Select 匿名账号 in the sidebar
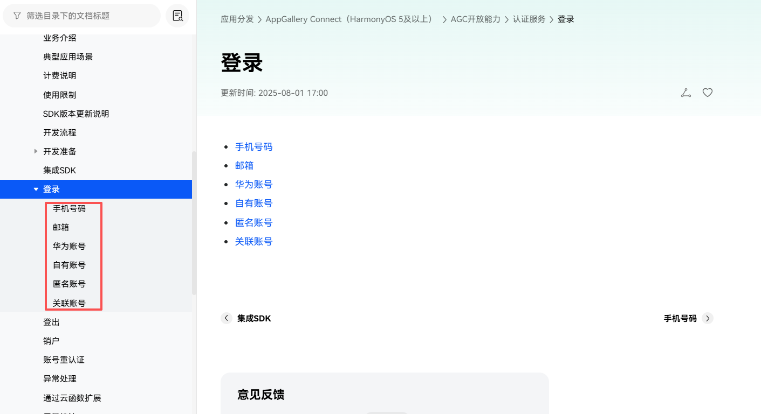Screen dimensions: 761x414 69,284
